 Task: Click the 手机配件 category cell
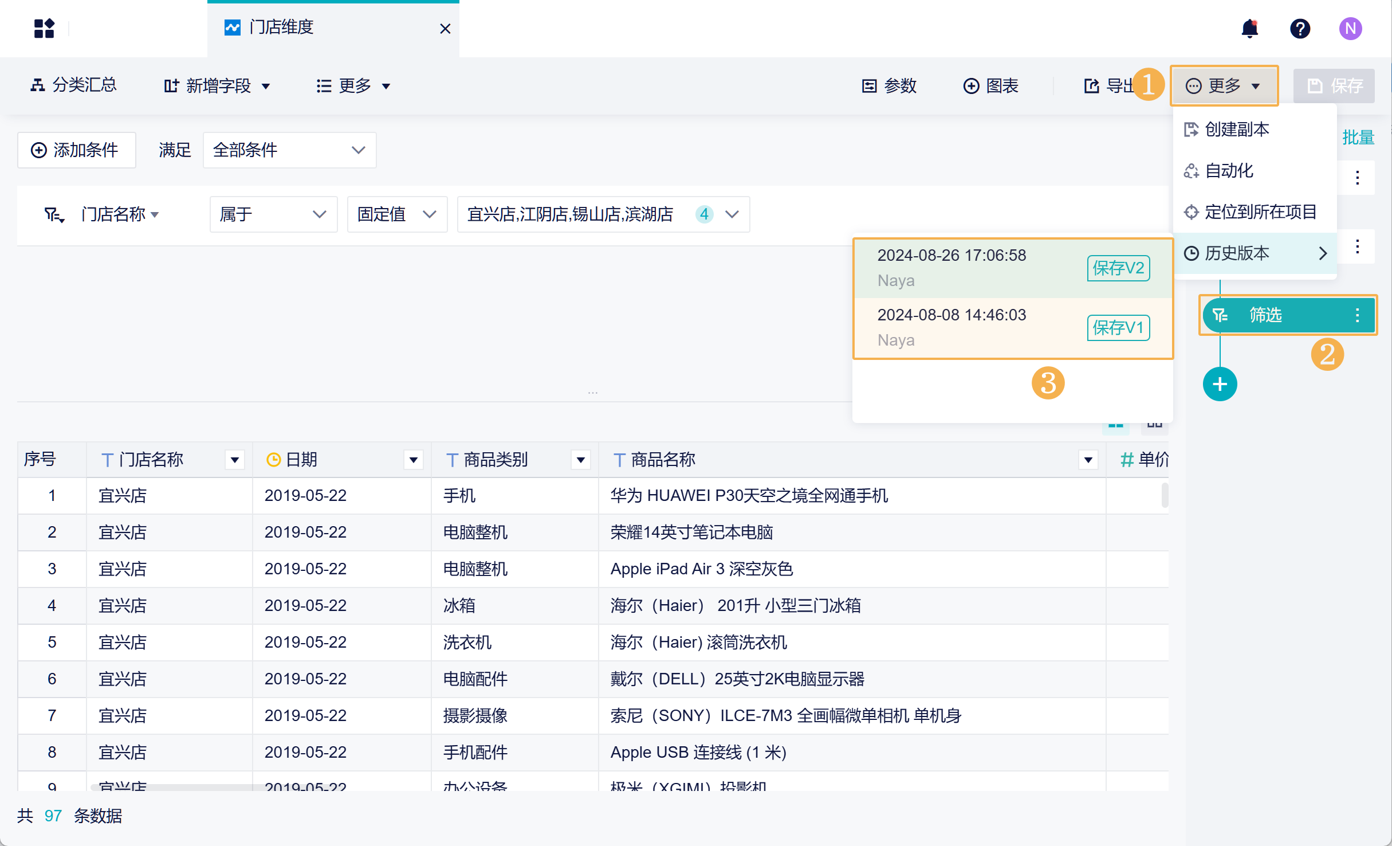(x=514, y=753)
